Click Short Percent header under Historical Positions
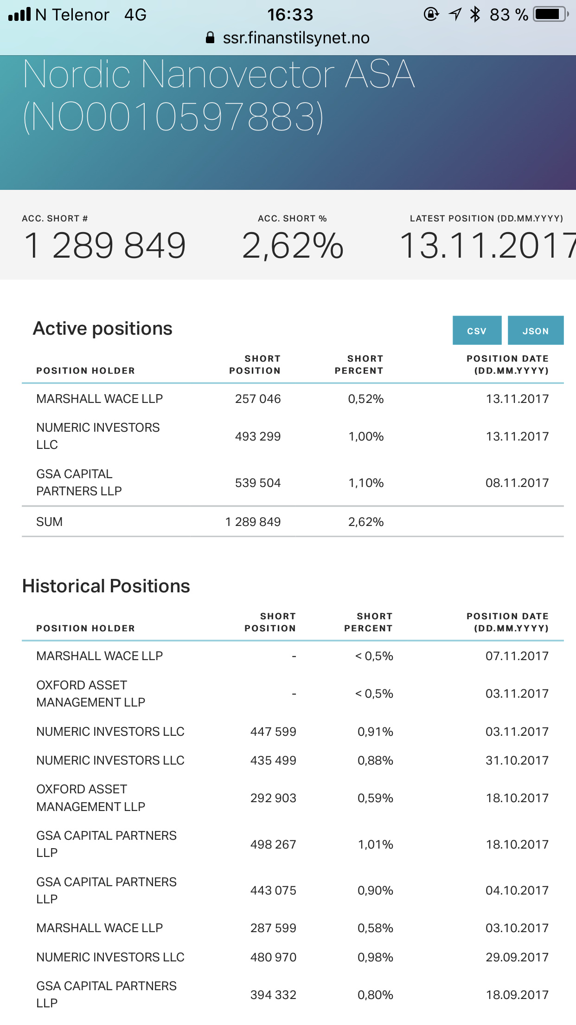The image size is (576, 1025). pos(368,622)
